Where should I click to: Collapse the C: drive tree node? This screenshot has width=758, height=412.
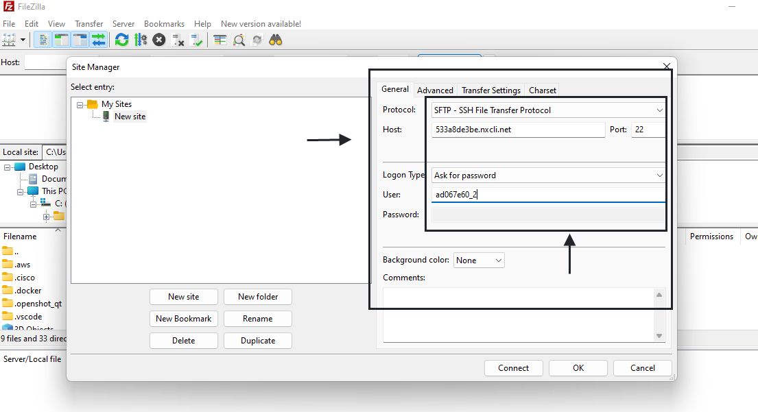(34, 204)
